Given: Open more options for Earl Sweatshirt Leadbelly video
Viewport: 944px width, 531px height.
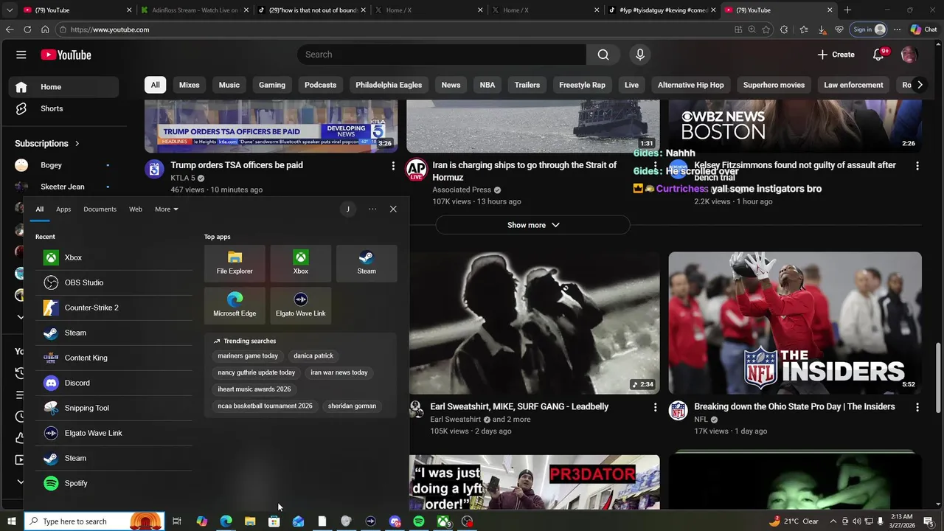Looking at the screenshot, I should (x=655, y=407).
